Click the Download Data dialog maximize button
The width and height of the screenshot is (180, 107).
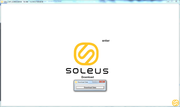pos(97,82)
